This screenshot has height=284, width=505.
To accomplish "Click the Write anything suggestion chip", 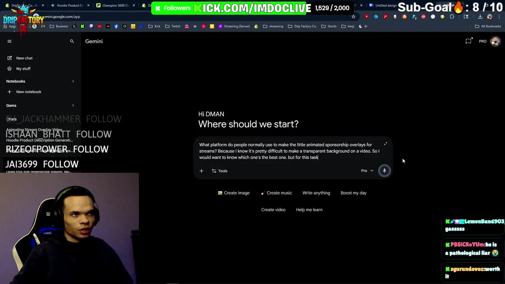I will coord(316,193).
